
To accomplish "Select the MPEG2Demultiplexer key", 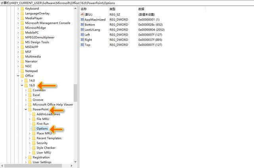I will click(40, 37).
